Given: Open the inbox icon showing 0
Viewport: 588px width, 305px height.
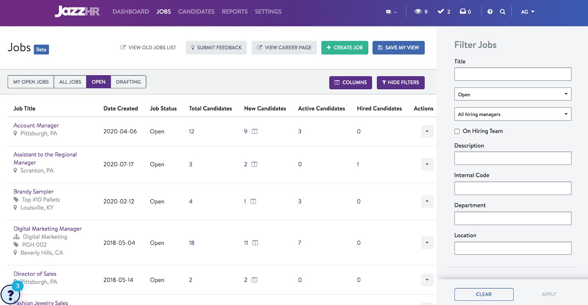Looking at the screenshot, I should (463, 11).
